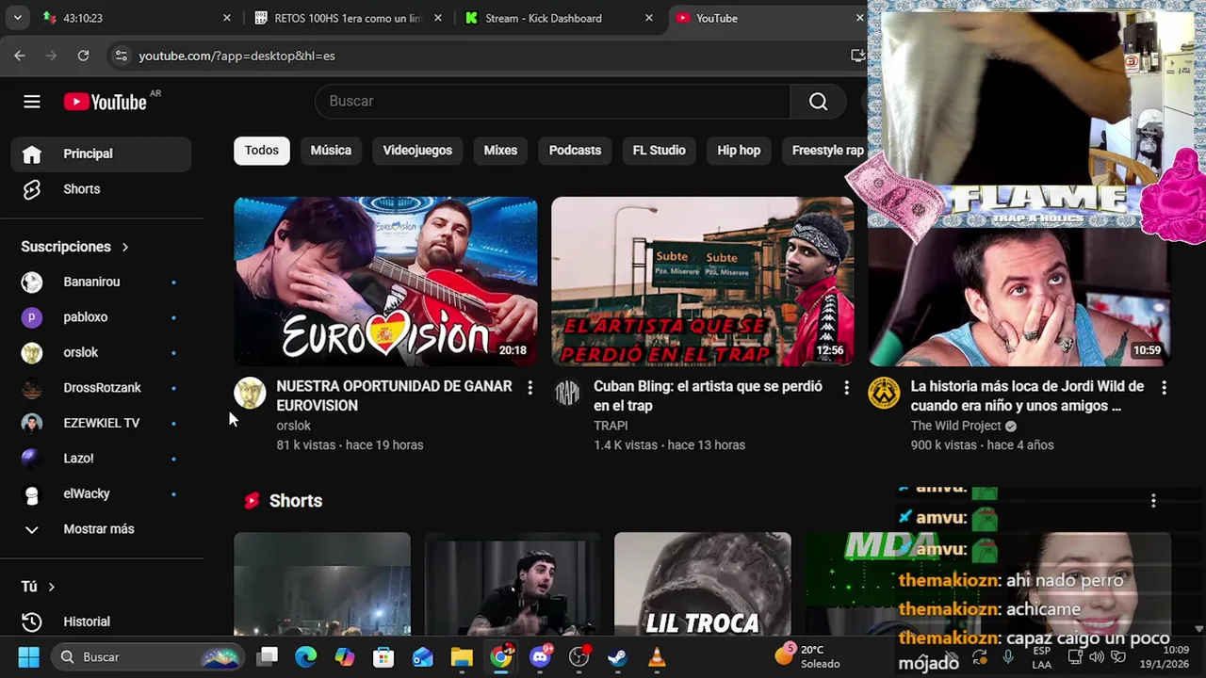The image size is (1206, 678).
Task: Select the Freestyle rap filter chip
Action: (x=827, y=151)
